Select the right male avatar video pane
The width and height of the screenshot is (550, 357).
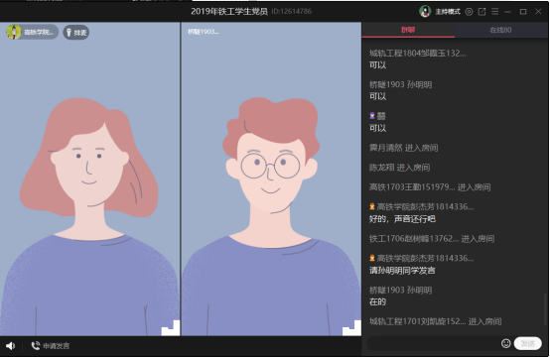coord(271,179)
